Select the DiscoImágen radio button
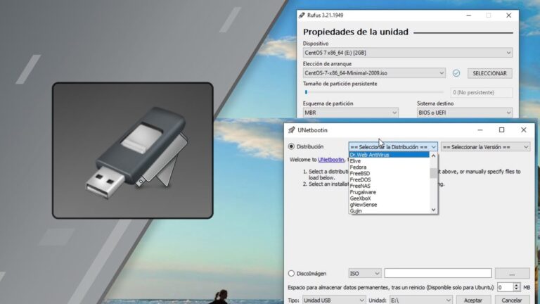Viewport: 540px width, 304px height. (291, 273)
